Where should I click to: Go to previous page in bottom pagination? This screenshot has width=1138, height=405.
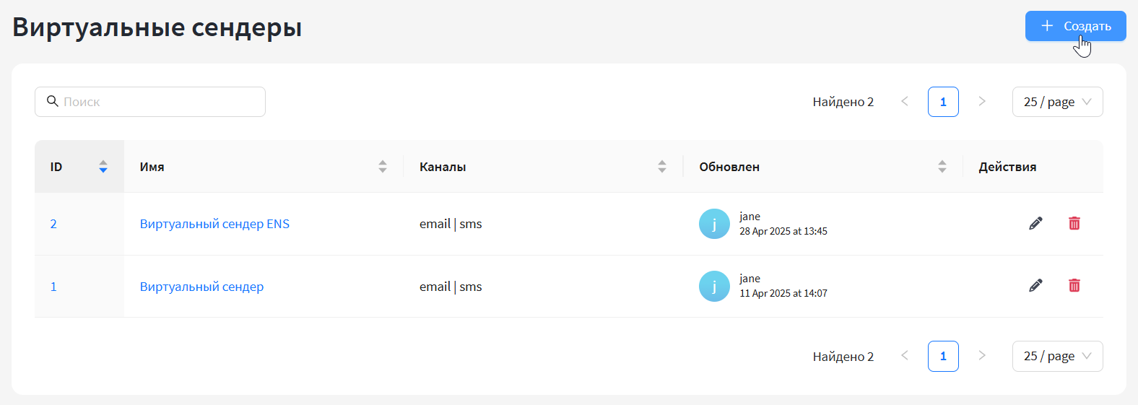tap(905, 356)
